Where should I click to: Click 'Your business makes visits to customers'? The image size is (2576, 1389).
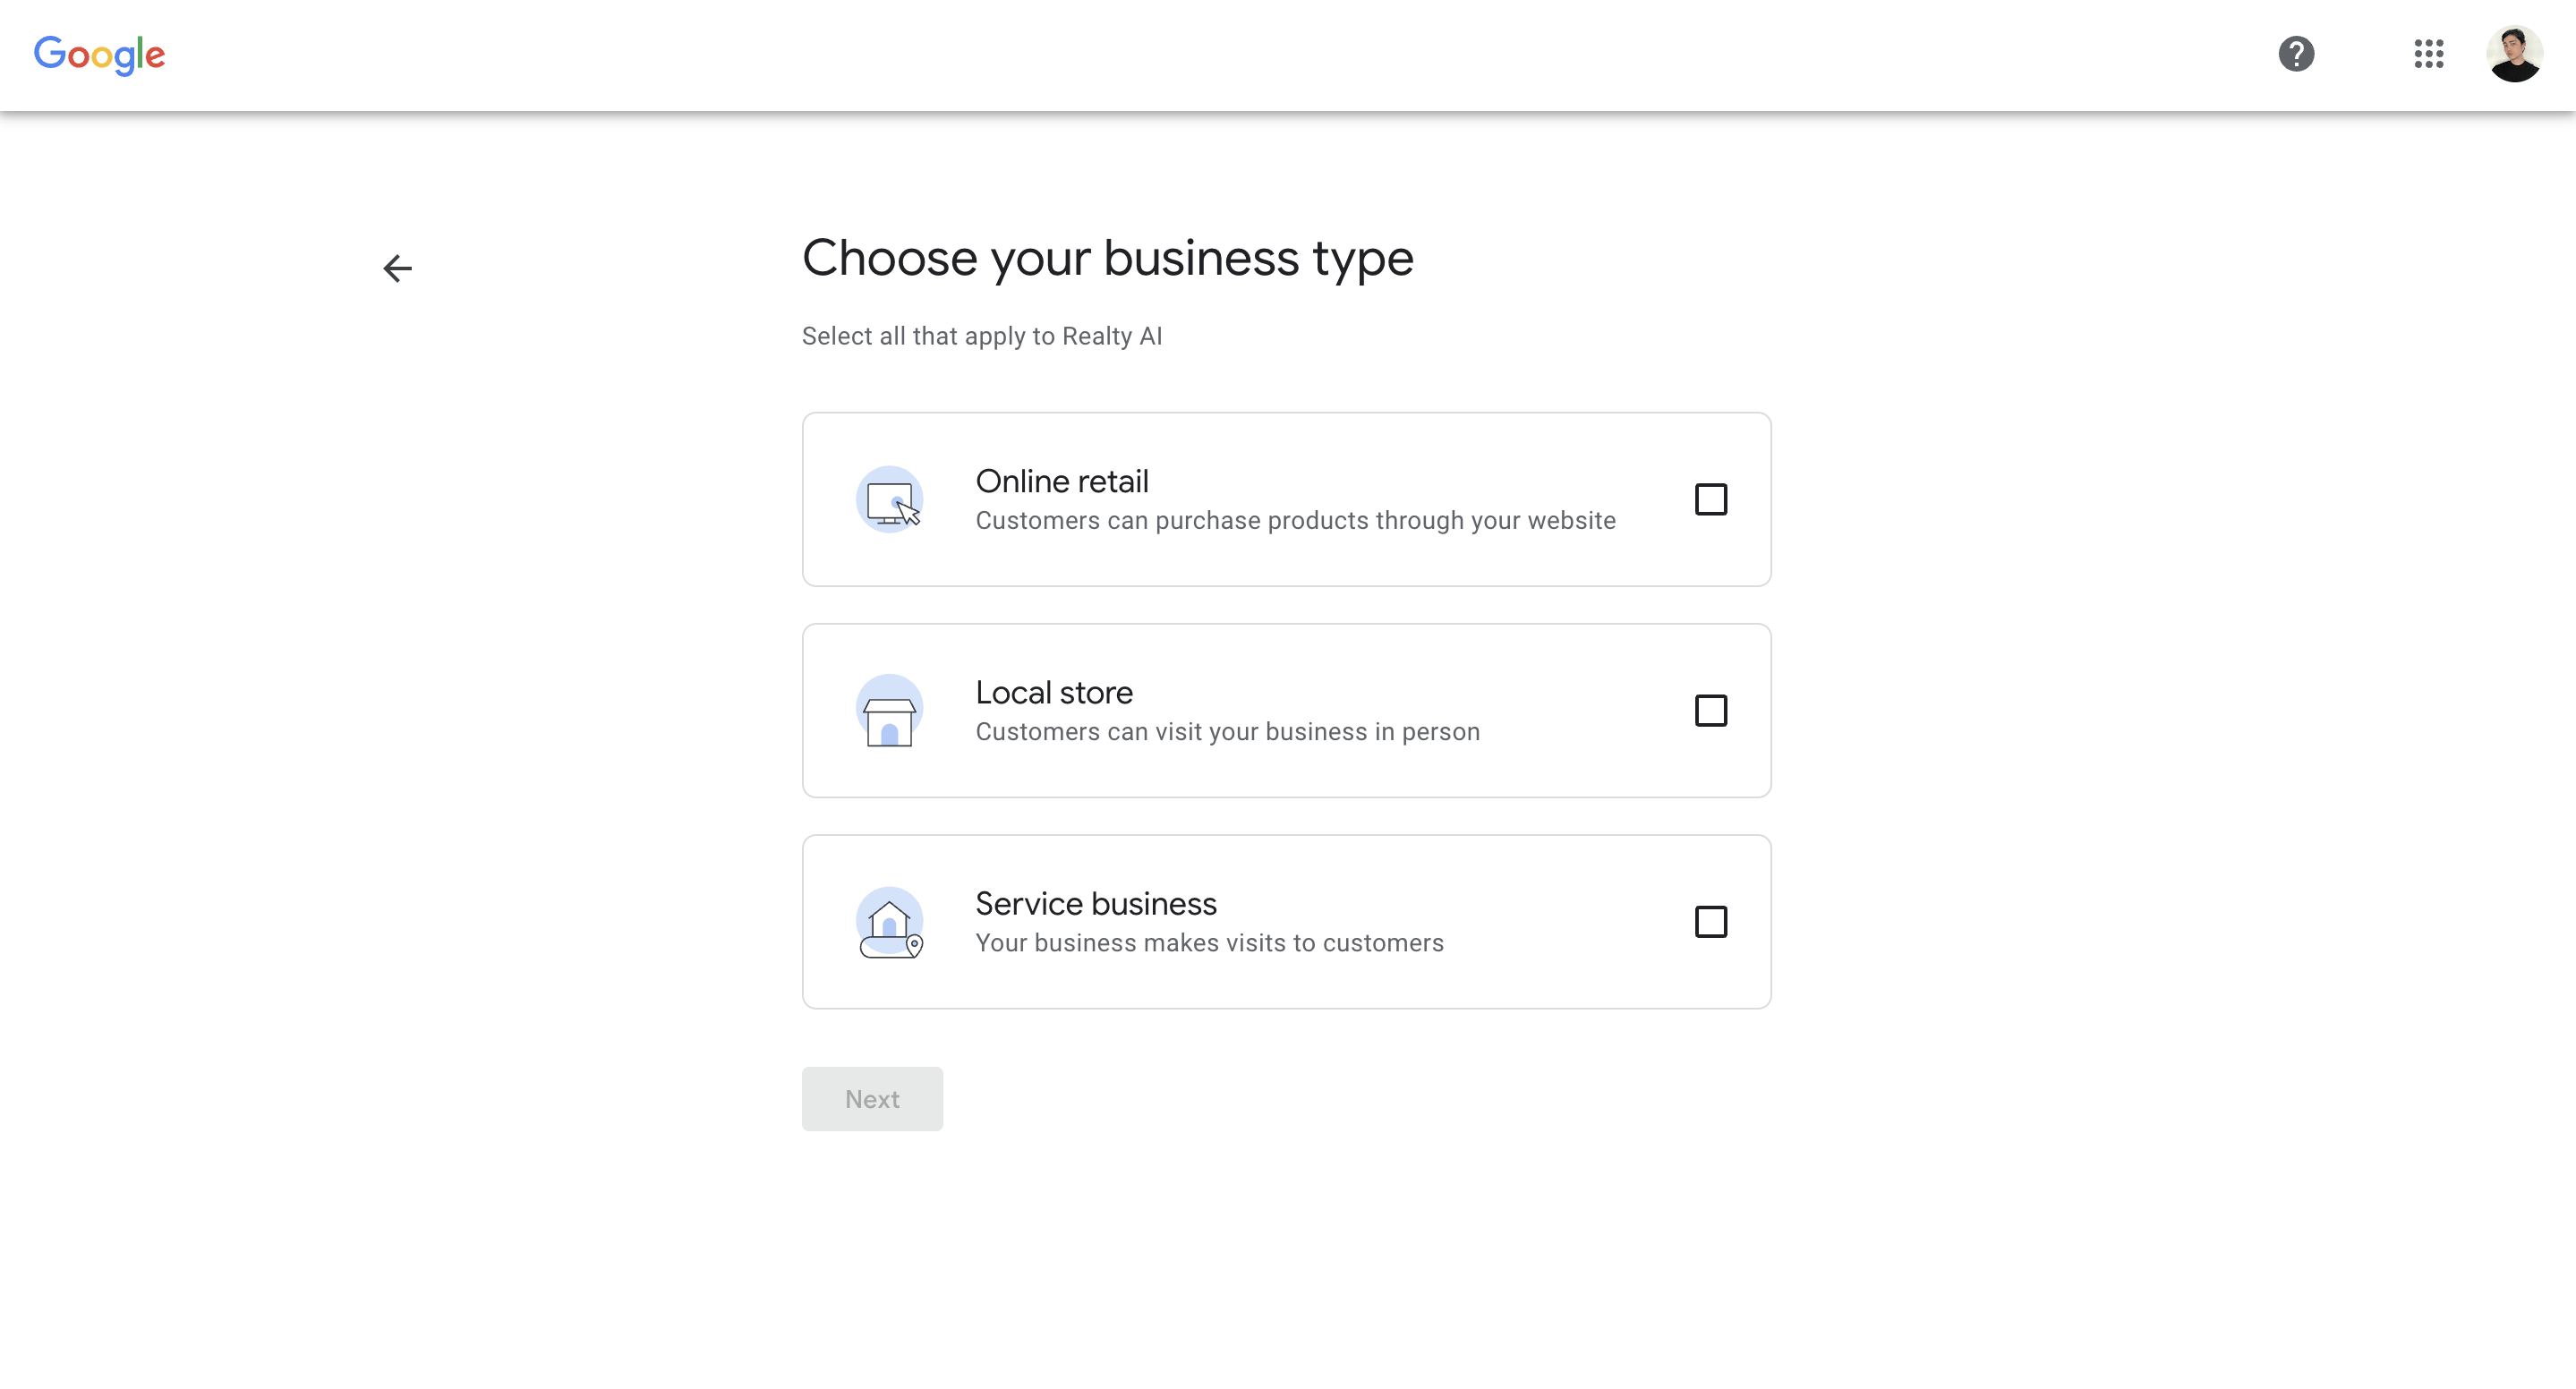[x=1209, y=942]
